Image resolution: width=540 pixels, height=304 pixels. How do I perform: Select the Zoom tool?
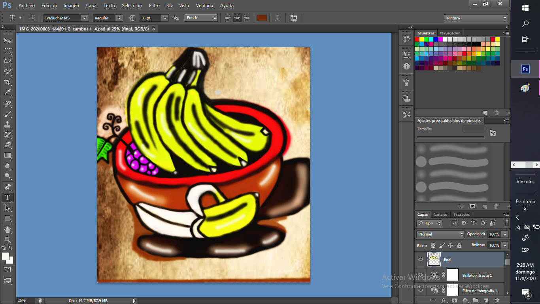8,239
